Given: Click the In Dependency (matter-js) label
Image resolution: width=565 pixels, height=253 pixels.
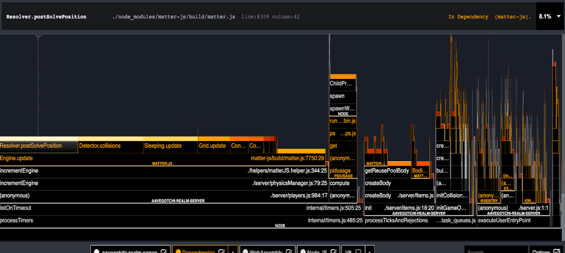Looking at the screenshot, I should point(490,16).
